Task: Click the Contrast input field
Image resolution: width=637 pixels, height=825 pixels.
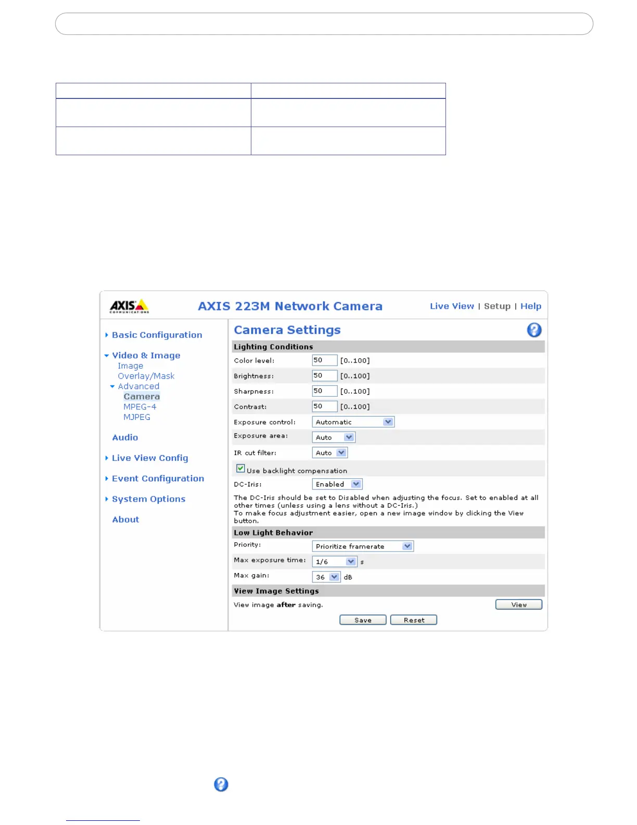Action: (x=325, y=406)
